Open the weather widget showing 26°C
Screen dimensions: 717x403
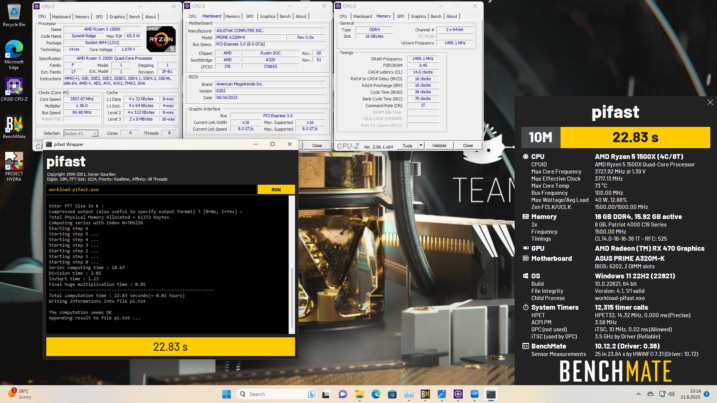pos(19,394)
